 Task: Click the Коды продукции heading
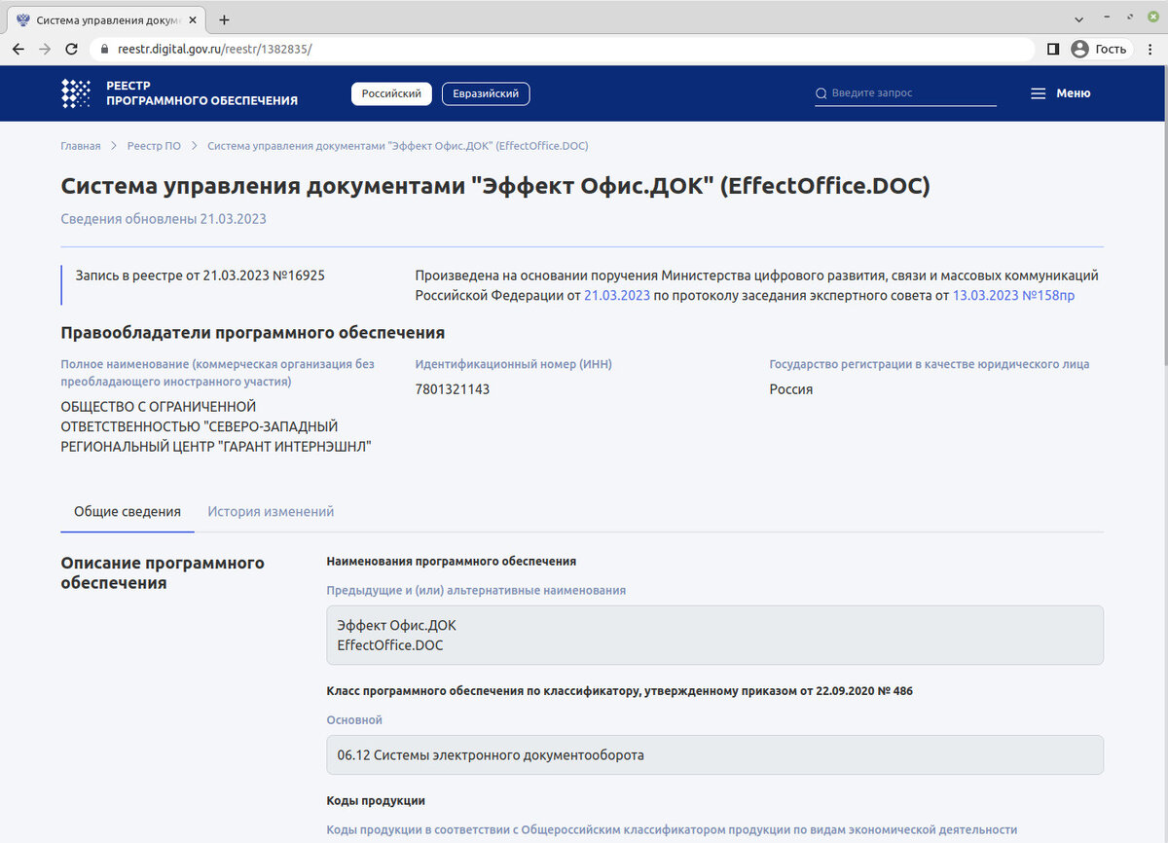(x=376, y=800)
